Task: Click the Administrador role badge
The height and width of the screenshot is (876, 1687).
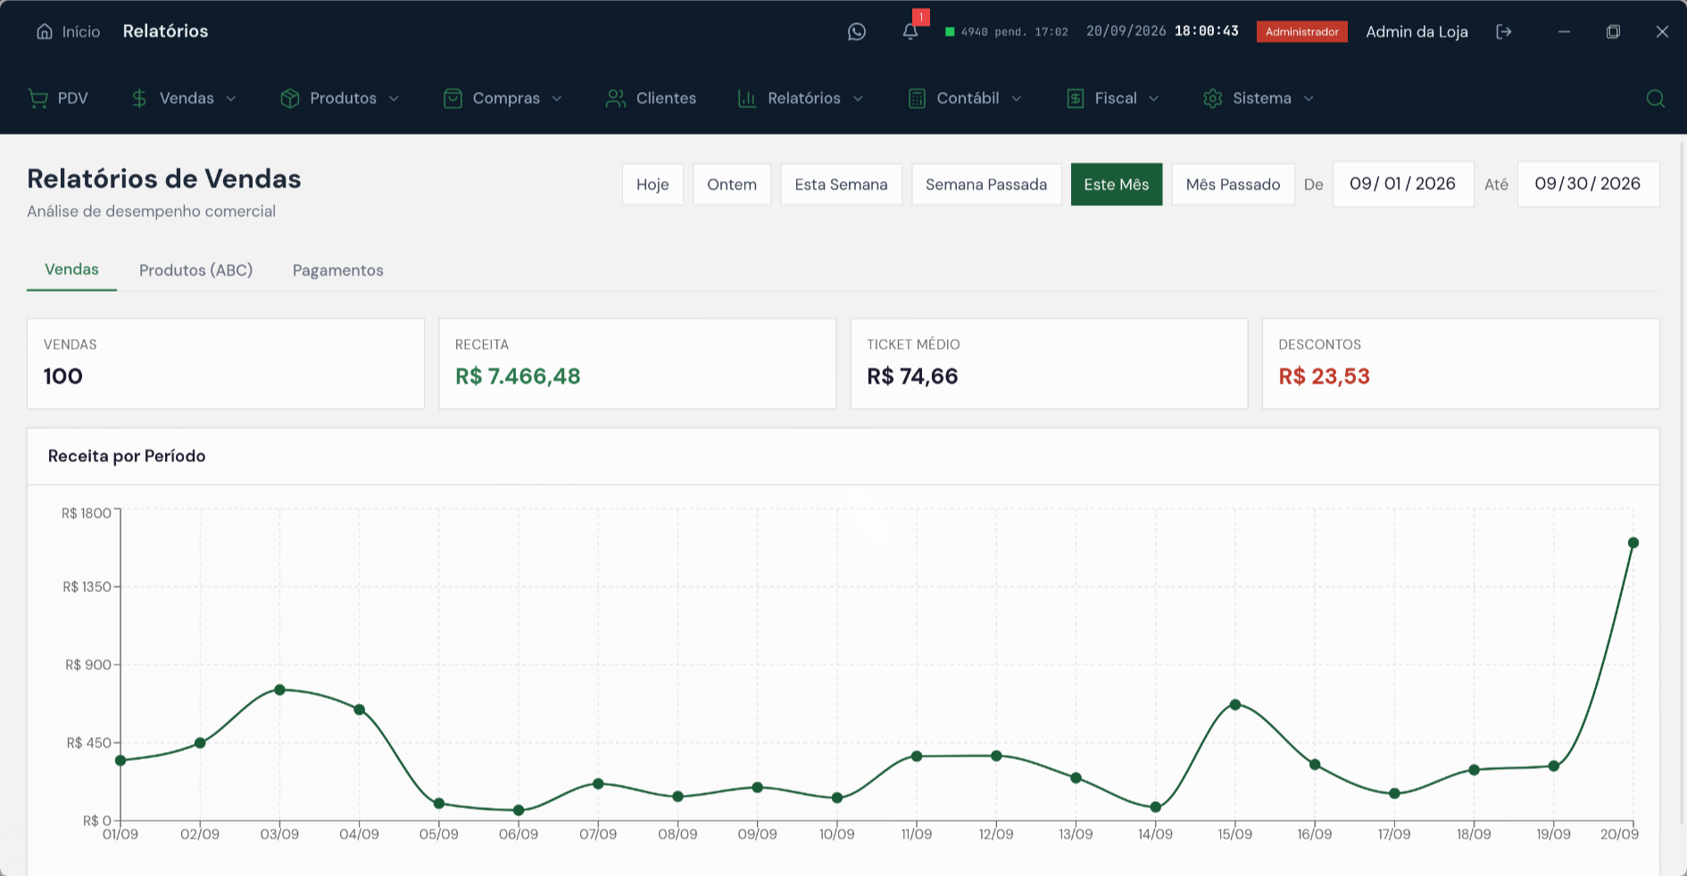Action: tap(1302, 32)
